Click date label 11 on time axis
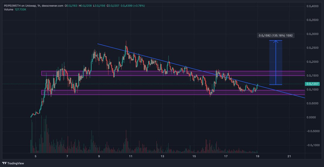Viewport: 324px width, 167px height. click(x=131, y=156)
